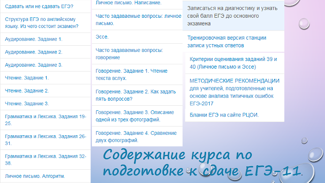325x183 pixels.
Task: Open 'Говорение. Задание 2. Как задать пять вопросов?'
Action: coord(136,95)
